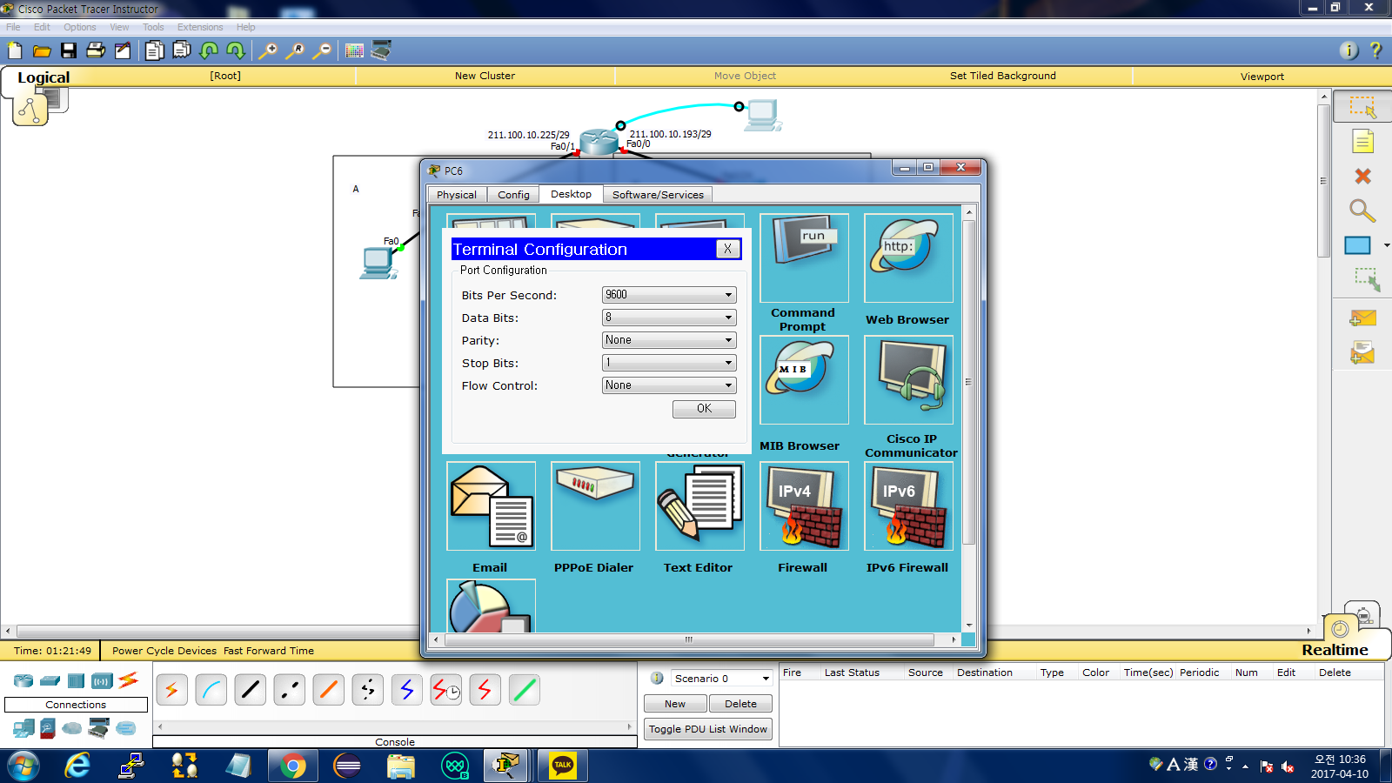Select the Routers device category
Screen dimensions: 1392x783
coord(23,680)
